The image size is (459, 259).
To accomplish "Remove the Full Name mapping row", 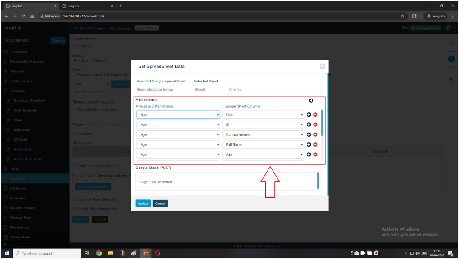I will [x=315, y=145].
